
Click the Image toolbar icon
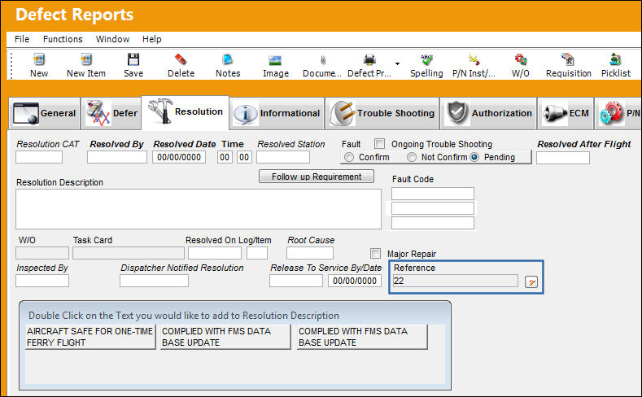coord(275,60)
